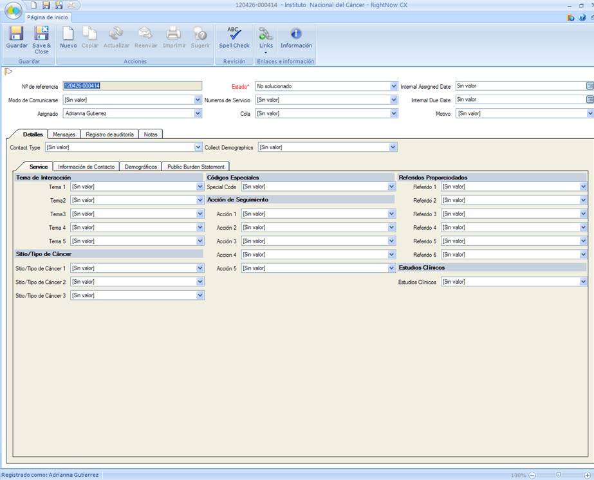
Task: Open the Public Burden Statement tab
Action: [196, 167]
